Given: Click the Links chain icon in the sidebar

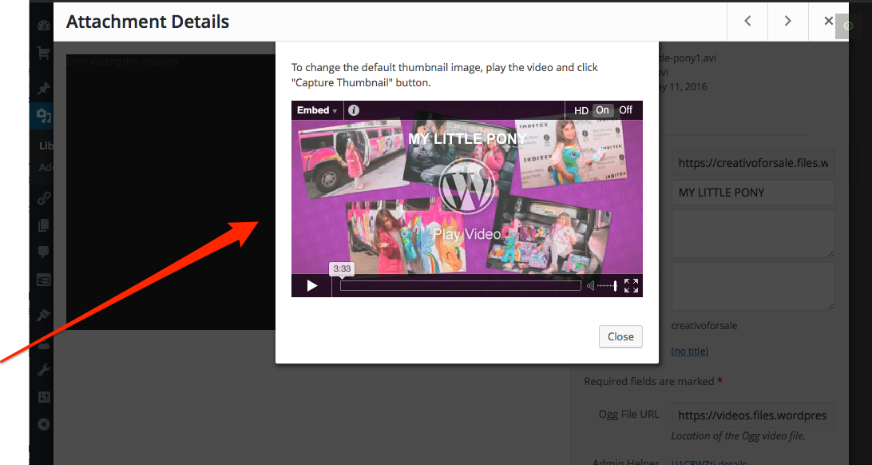Looking at the screenshot, I should click(x=44, y=198).
